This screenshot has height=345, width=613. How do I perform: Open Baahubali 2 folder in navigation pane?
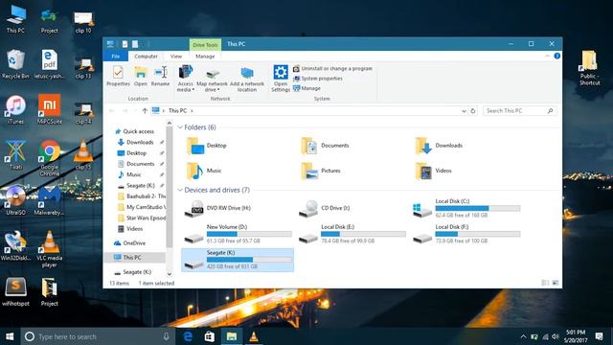[x=142, y=196]
